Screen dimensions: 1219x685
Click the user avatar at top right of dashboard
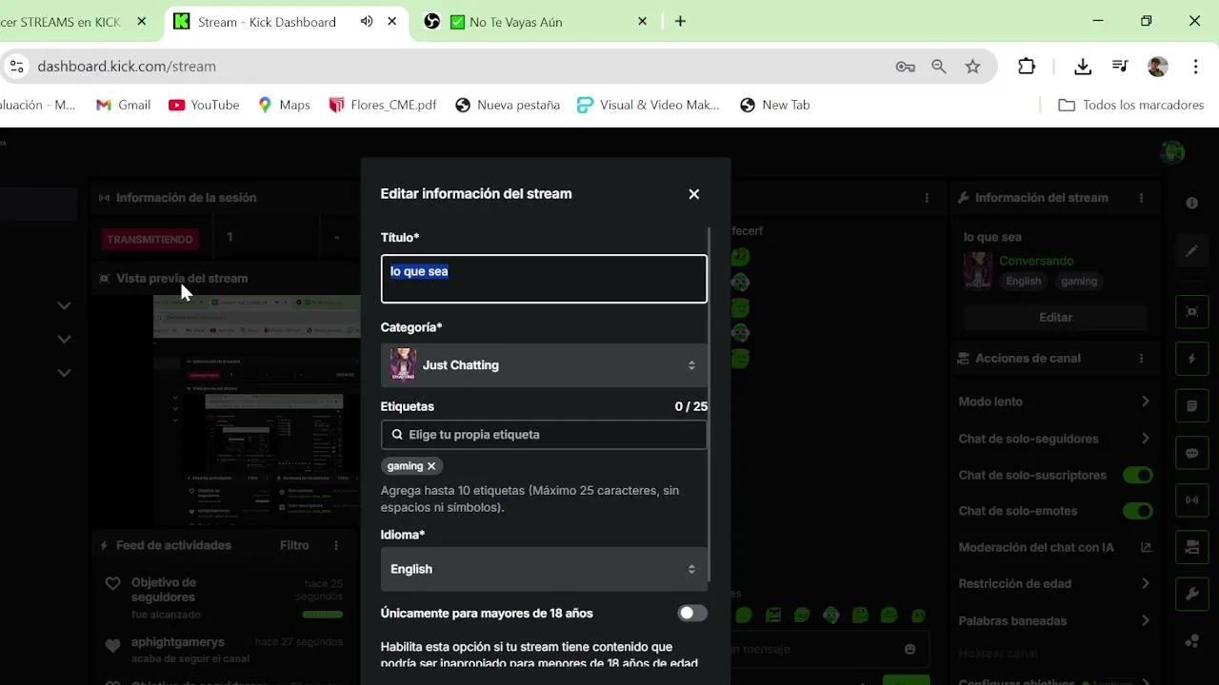click(x=1172, y=152)
